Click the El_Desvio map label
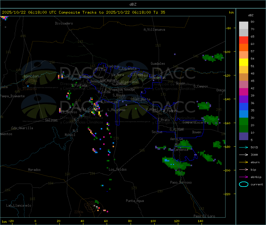Image resolution: width=266 pixels, height=225 pixels. pyautogui.click(x=69, y=112)
